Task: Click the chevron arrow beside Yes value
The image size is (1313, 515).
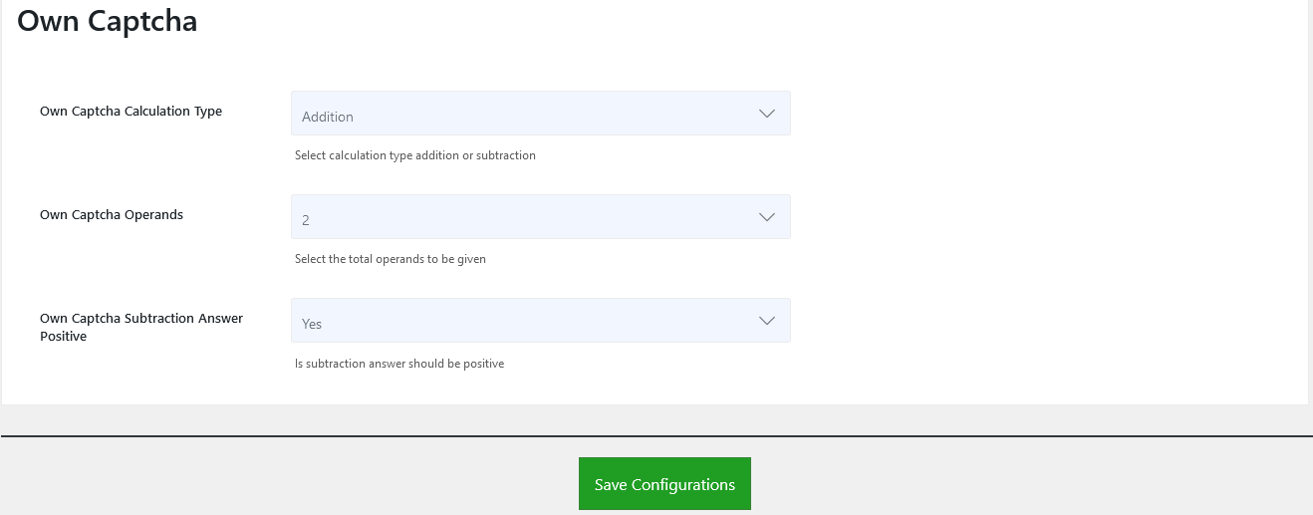Action: (766, 321)
